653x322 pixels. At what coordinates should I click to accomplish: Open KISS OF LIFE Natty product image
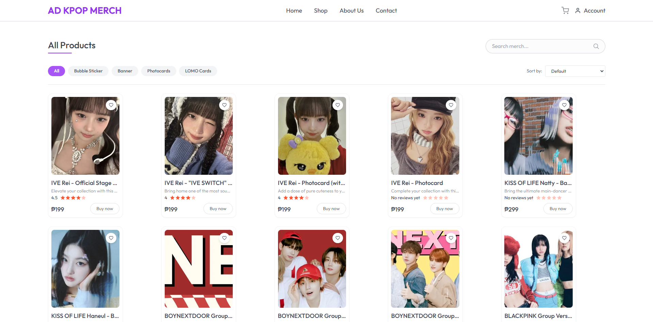[539, 136]
